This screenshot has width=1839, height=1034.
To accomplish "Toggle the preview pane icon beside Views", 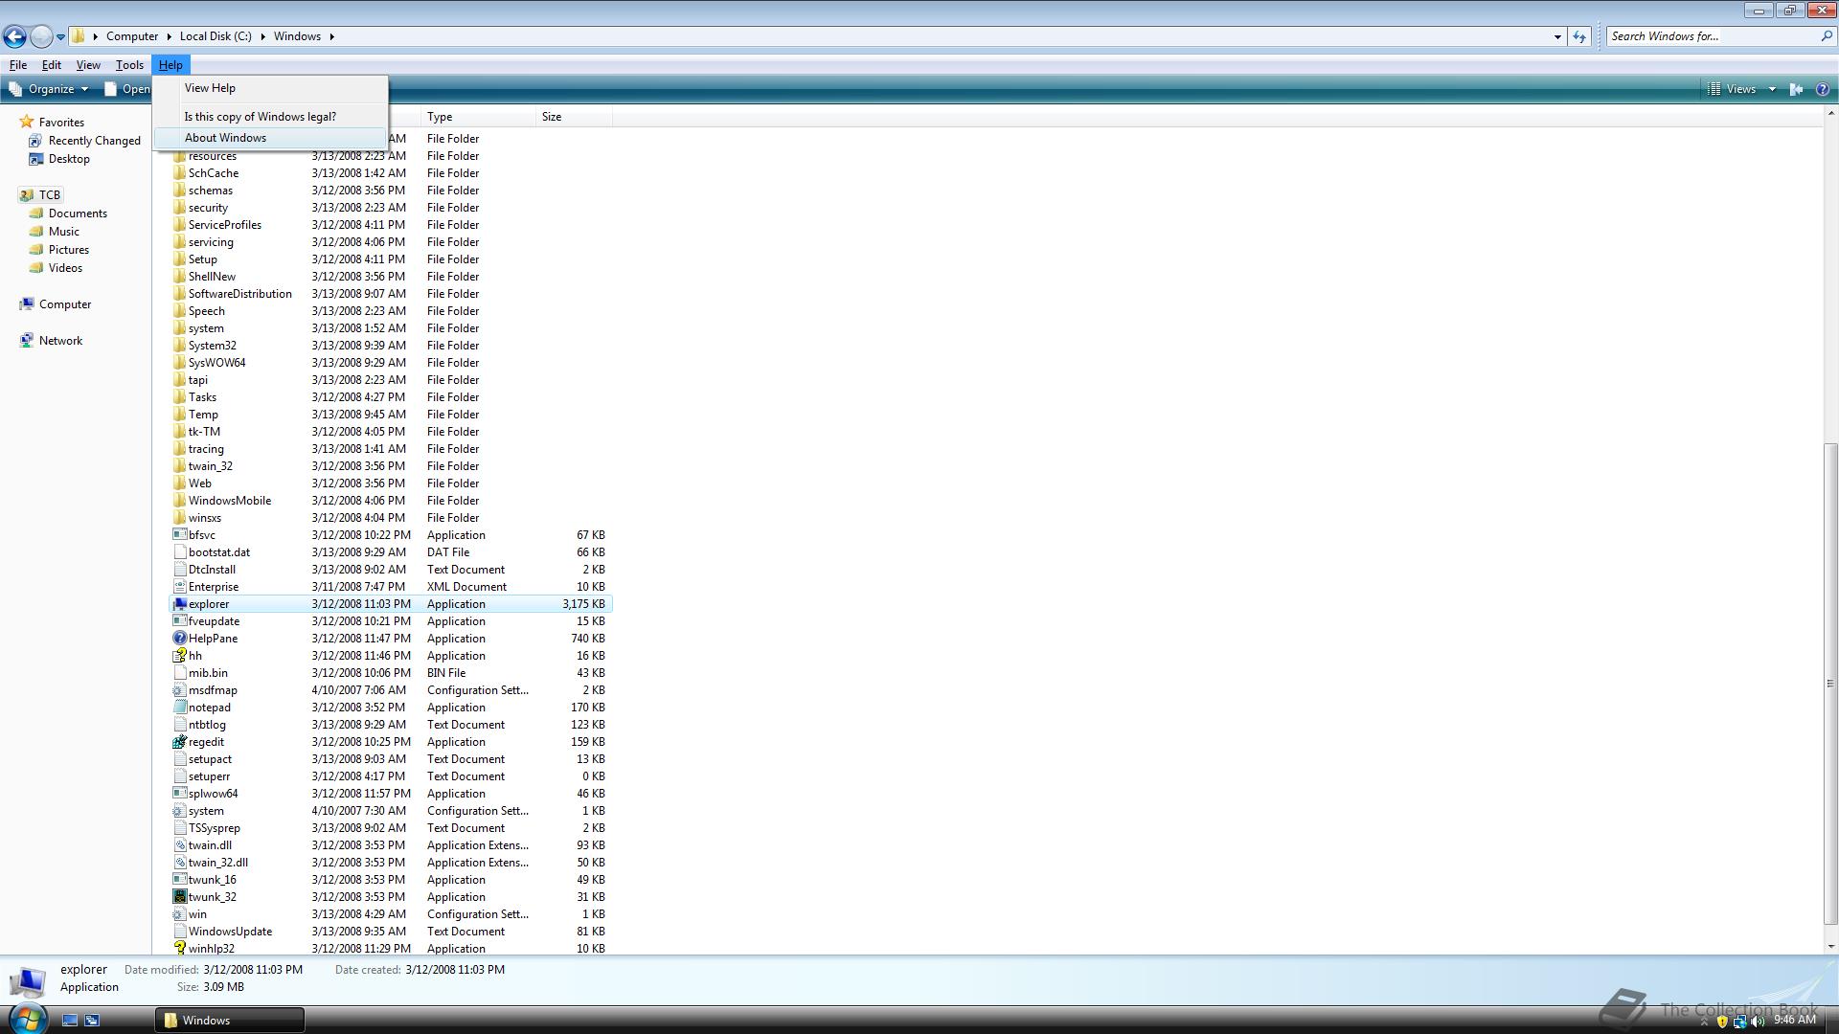I will pos(1797,89).
